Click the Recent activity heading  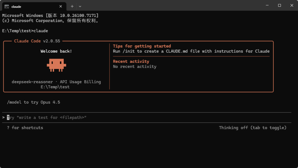coord(131,61)
